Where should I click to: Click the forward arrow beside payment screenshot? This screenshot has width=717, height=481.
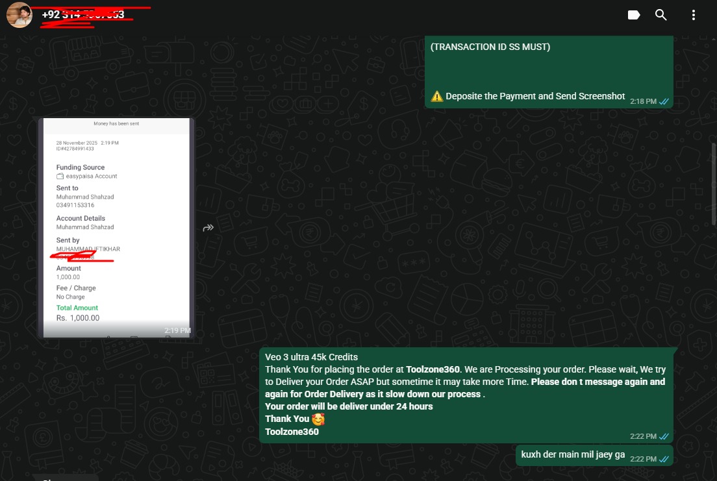[208, 228]
